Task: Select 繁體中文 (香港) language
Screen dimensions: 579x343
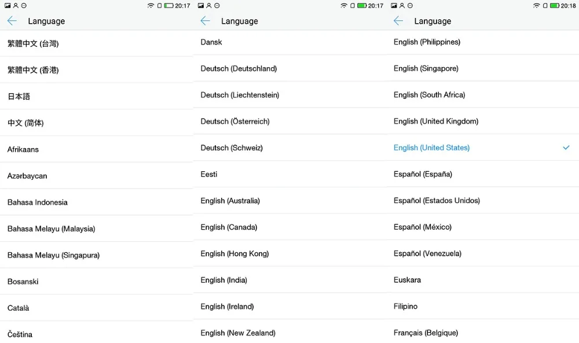Action: 96,70
